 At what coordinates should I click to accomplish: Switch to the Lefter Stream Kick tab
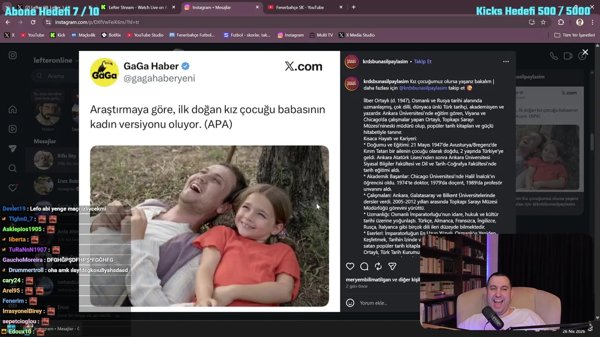(138, 7)
